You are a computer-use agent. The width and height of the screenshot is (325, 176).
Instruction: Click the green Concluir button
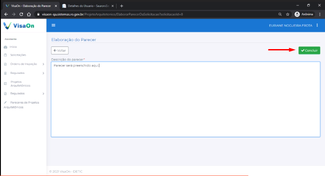pos(309,50)
